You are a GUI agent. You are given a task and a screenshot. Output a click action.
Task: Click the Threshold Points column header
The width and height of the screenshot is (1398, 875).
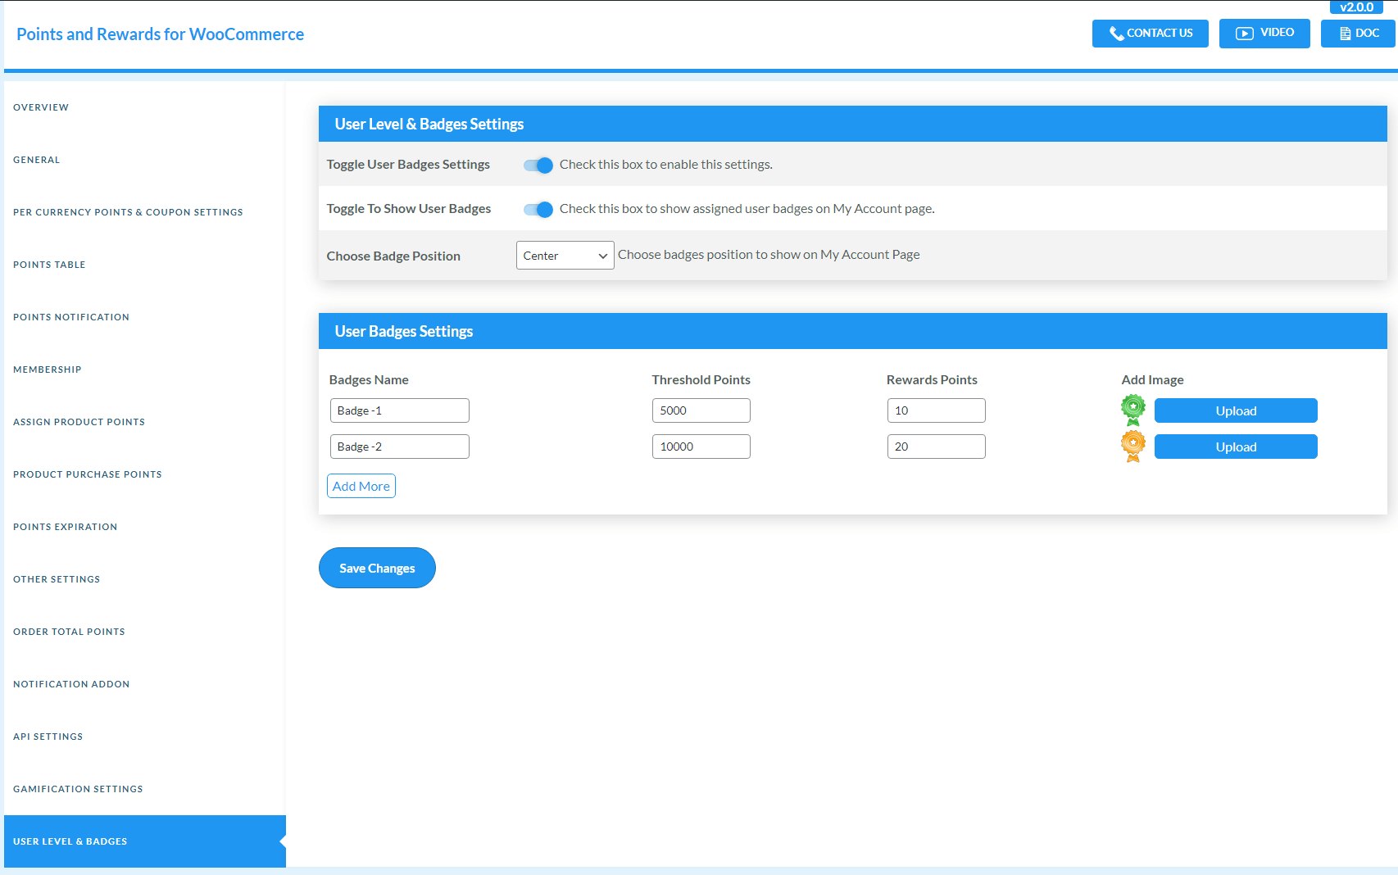pos(701,379)
